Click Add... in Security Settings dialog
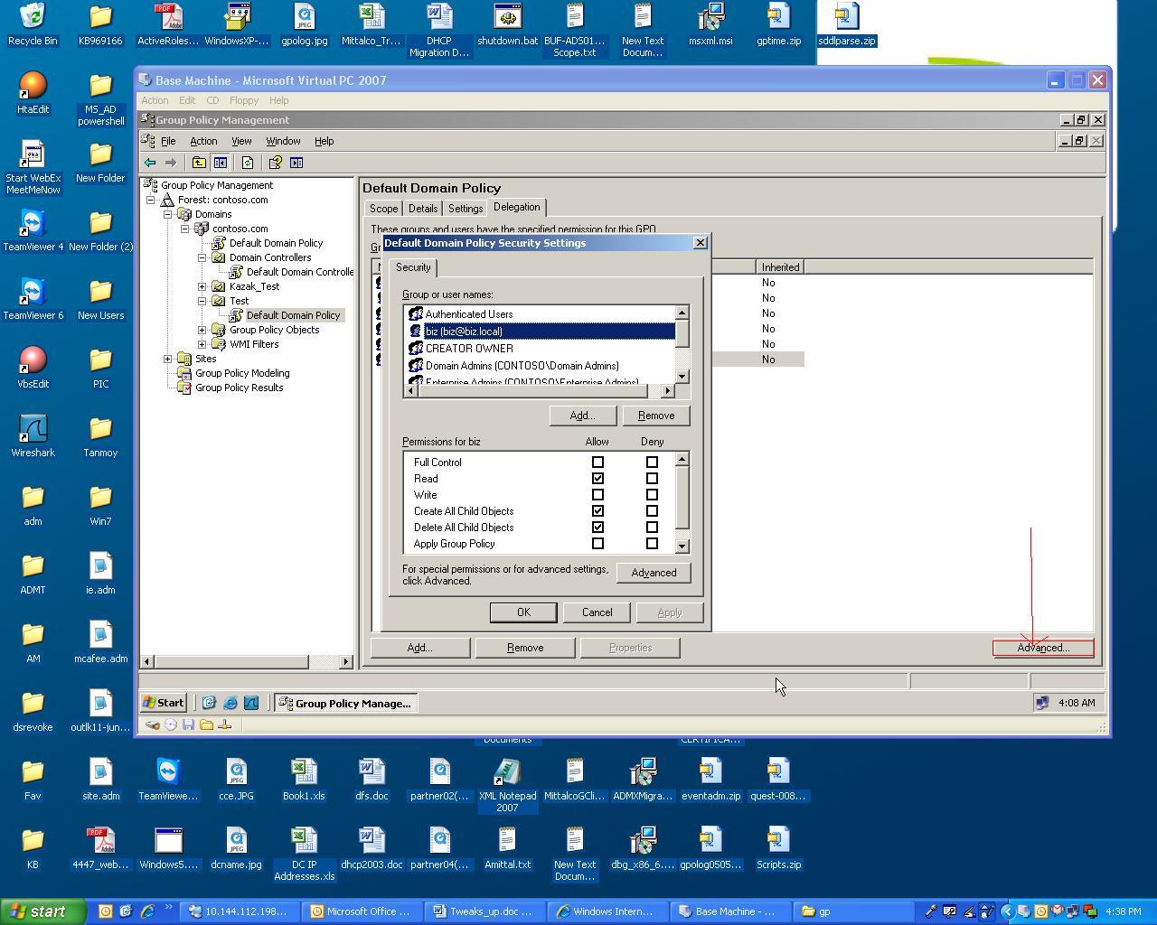The height and width of the screenshot is (925, 1157). click(x=583, y=416)
